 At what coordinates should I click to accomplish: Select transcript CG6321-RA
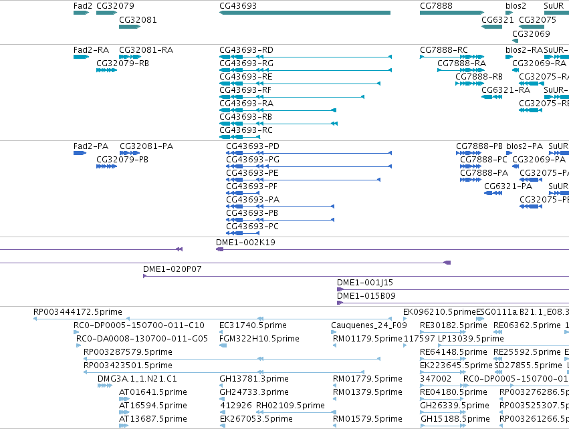(506, 90)
